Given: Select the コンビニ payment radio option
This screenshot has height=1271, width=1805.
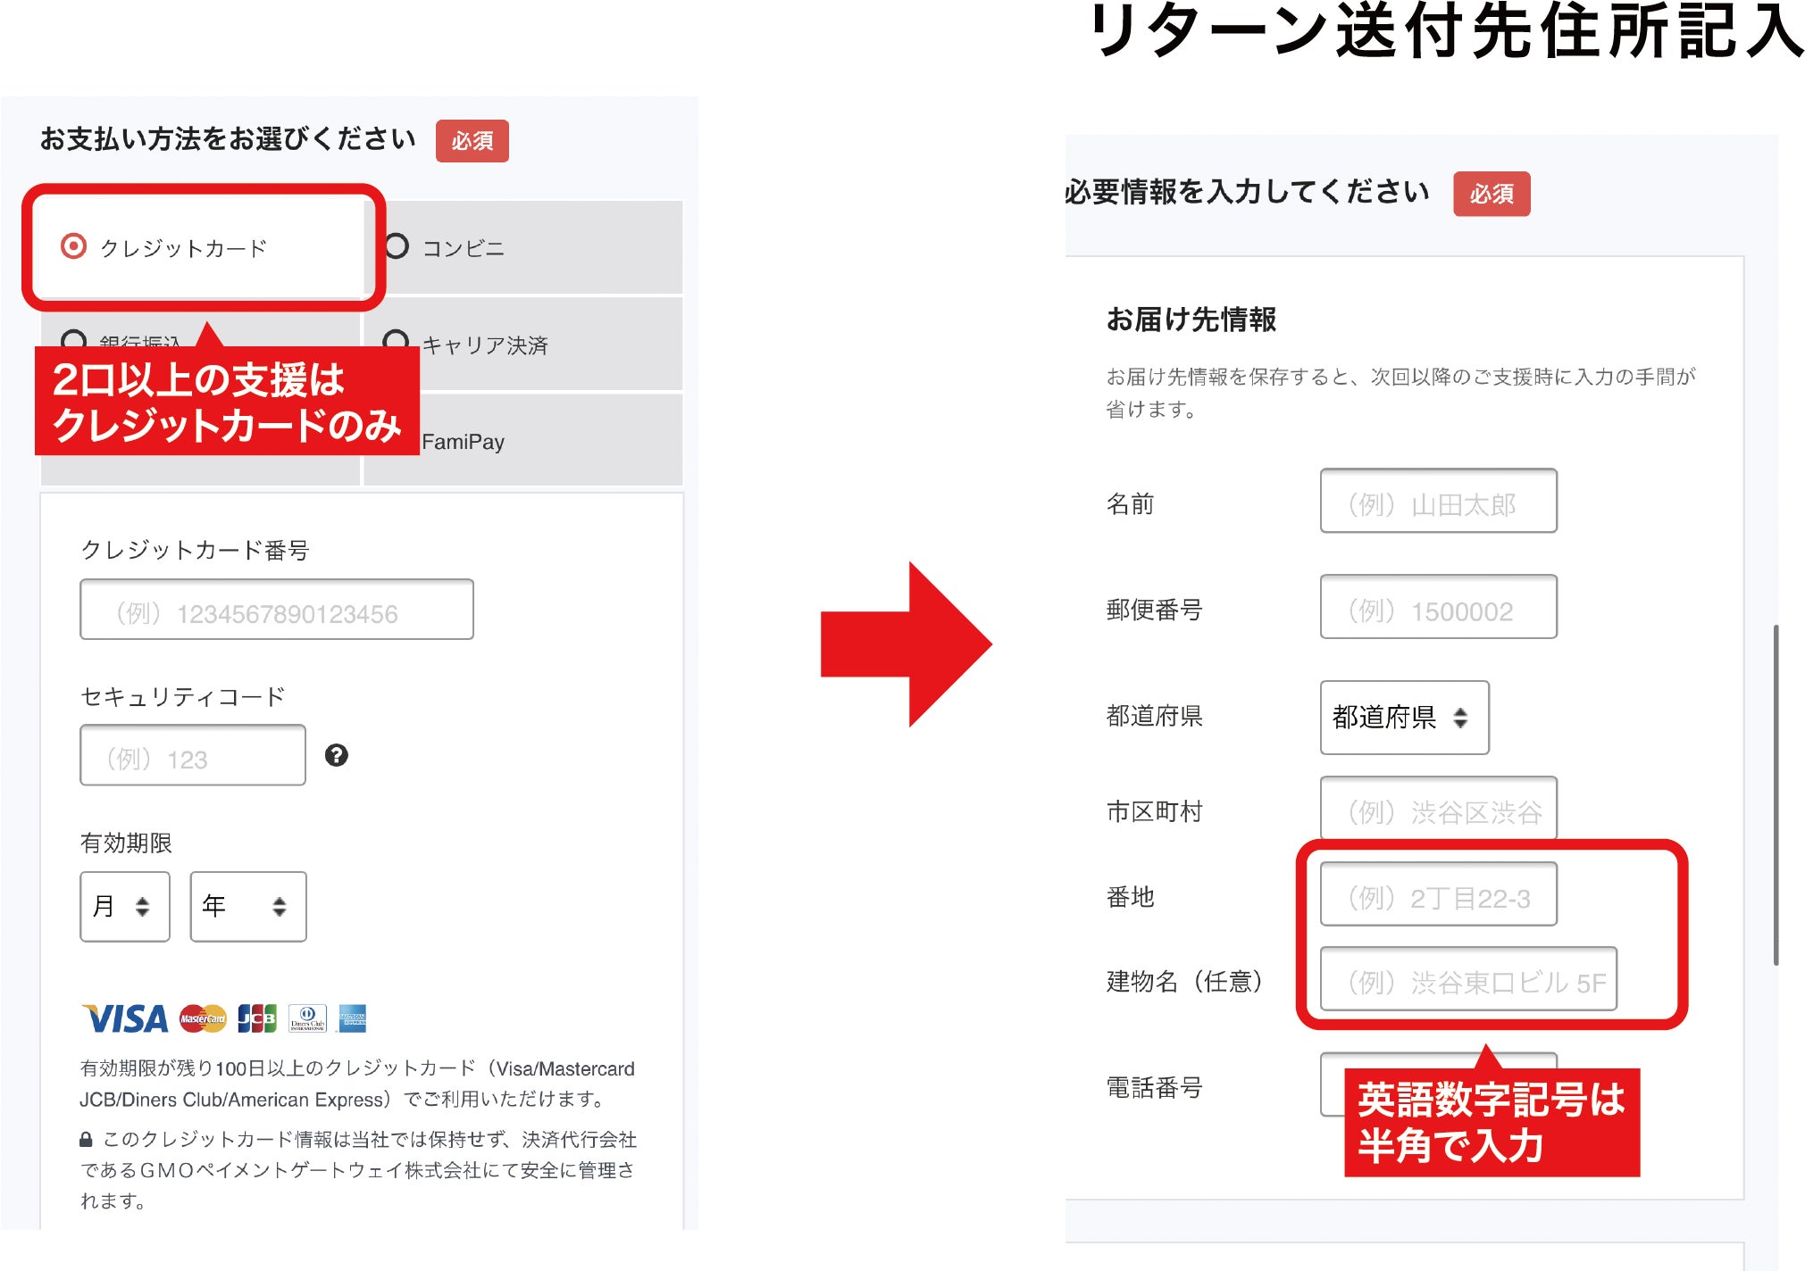Looking at the screenshot, I should pos(397,246).
